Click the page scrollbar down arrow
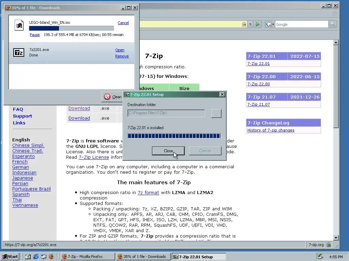Viewport: 349px width, 261px height. pyautogui.click(x=336, y=238)
